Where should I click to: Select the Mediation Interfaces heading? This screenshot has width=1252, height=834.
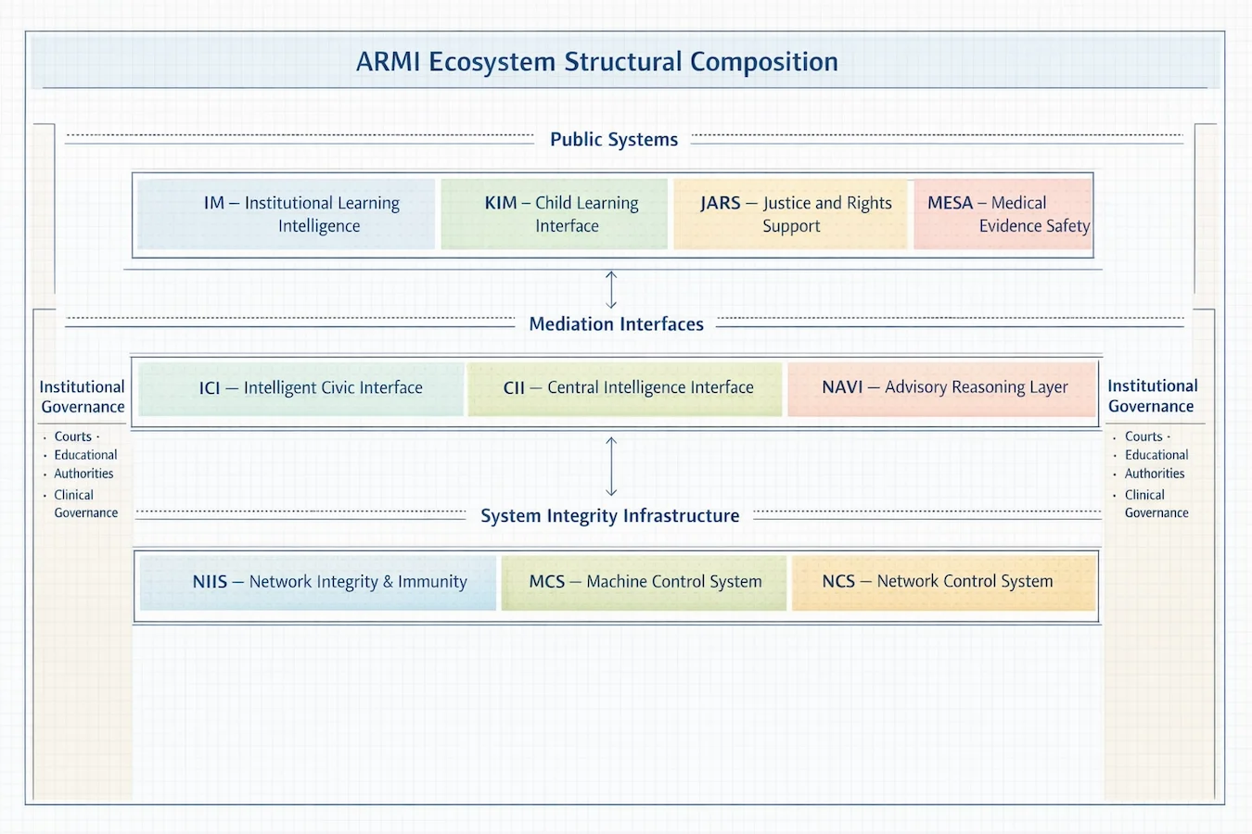coord(617,323)
